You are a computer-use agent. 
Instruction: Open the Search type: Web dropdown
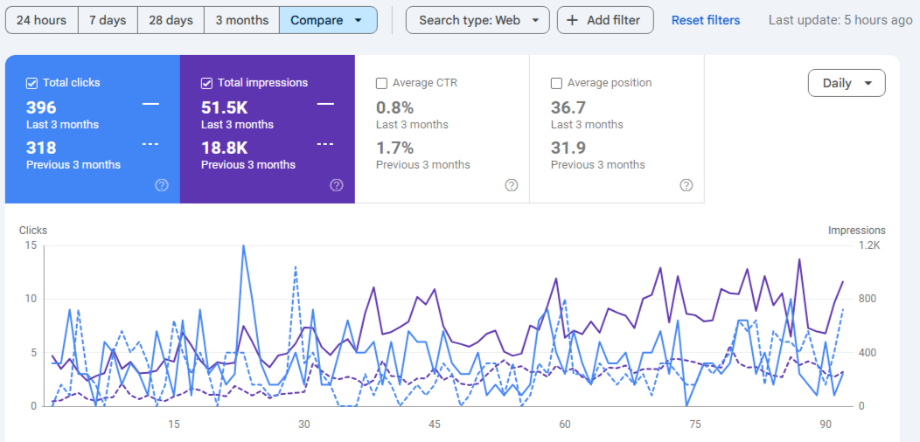(x=477, y=20)
